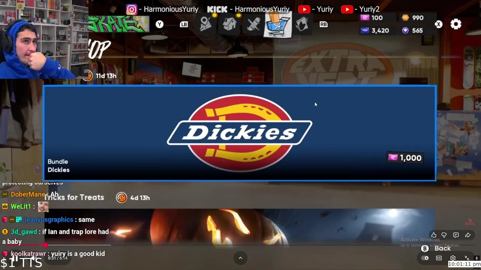Toggle closed captions CC

(439, 258)
